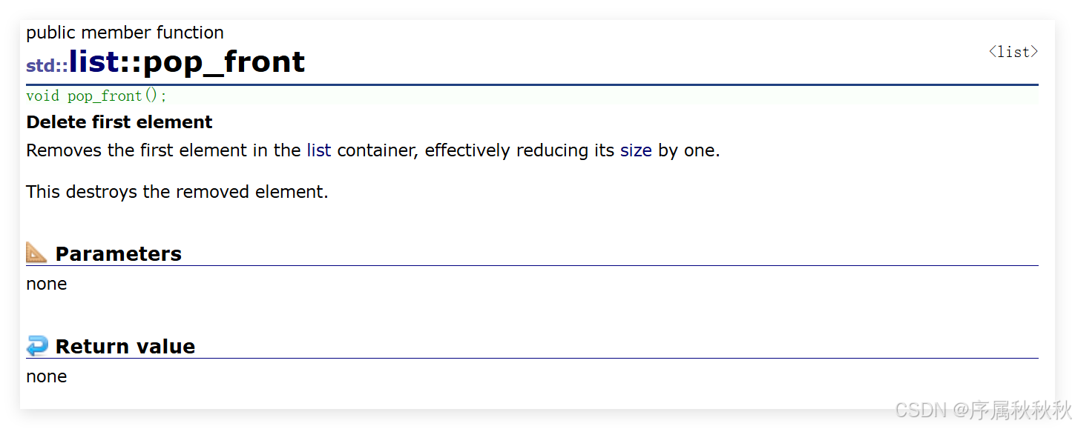Click the words 'by one.' after size
This screenshot has height=429, width=1075.
(x=688, y=150)
